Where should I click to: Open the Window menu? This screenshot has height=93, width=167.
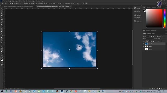[x=38, y=1]
